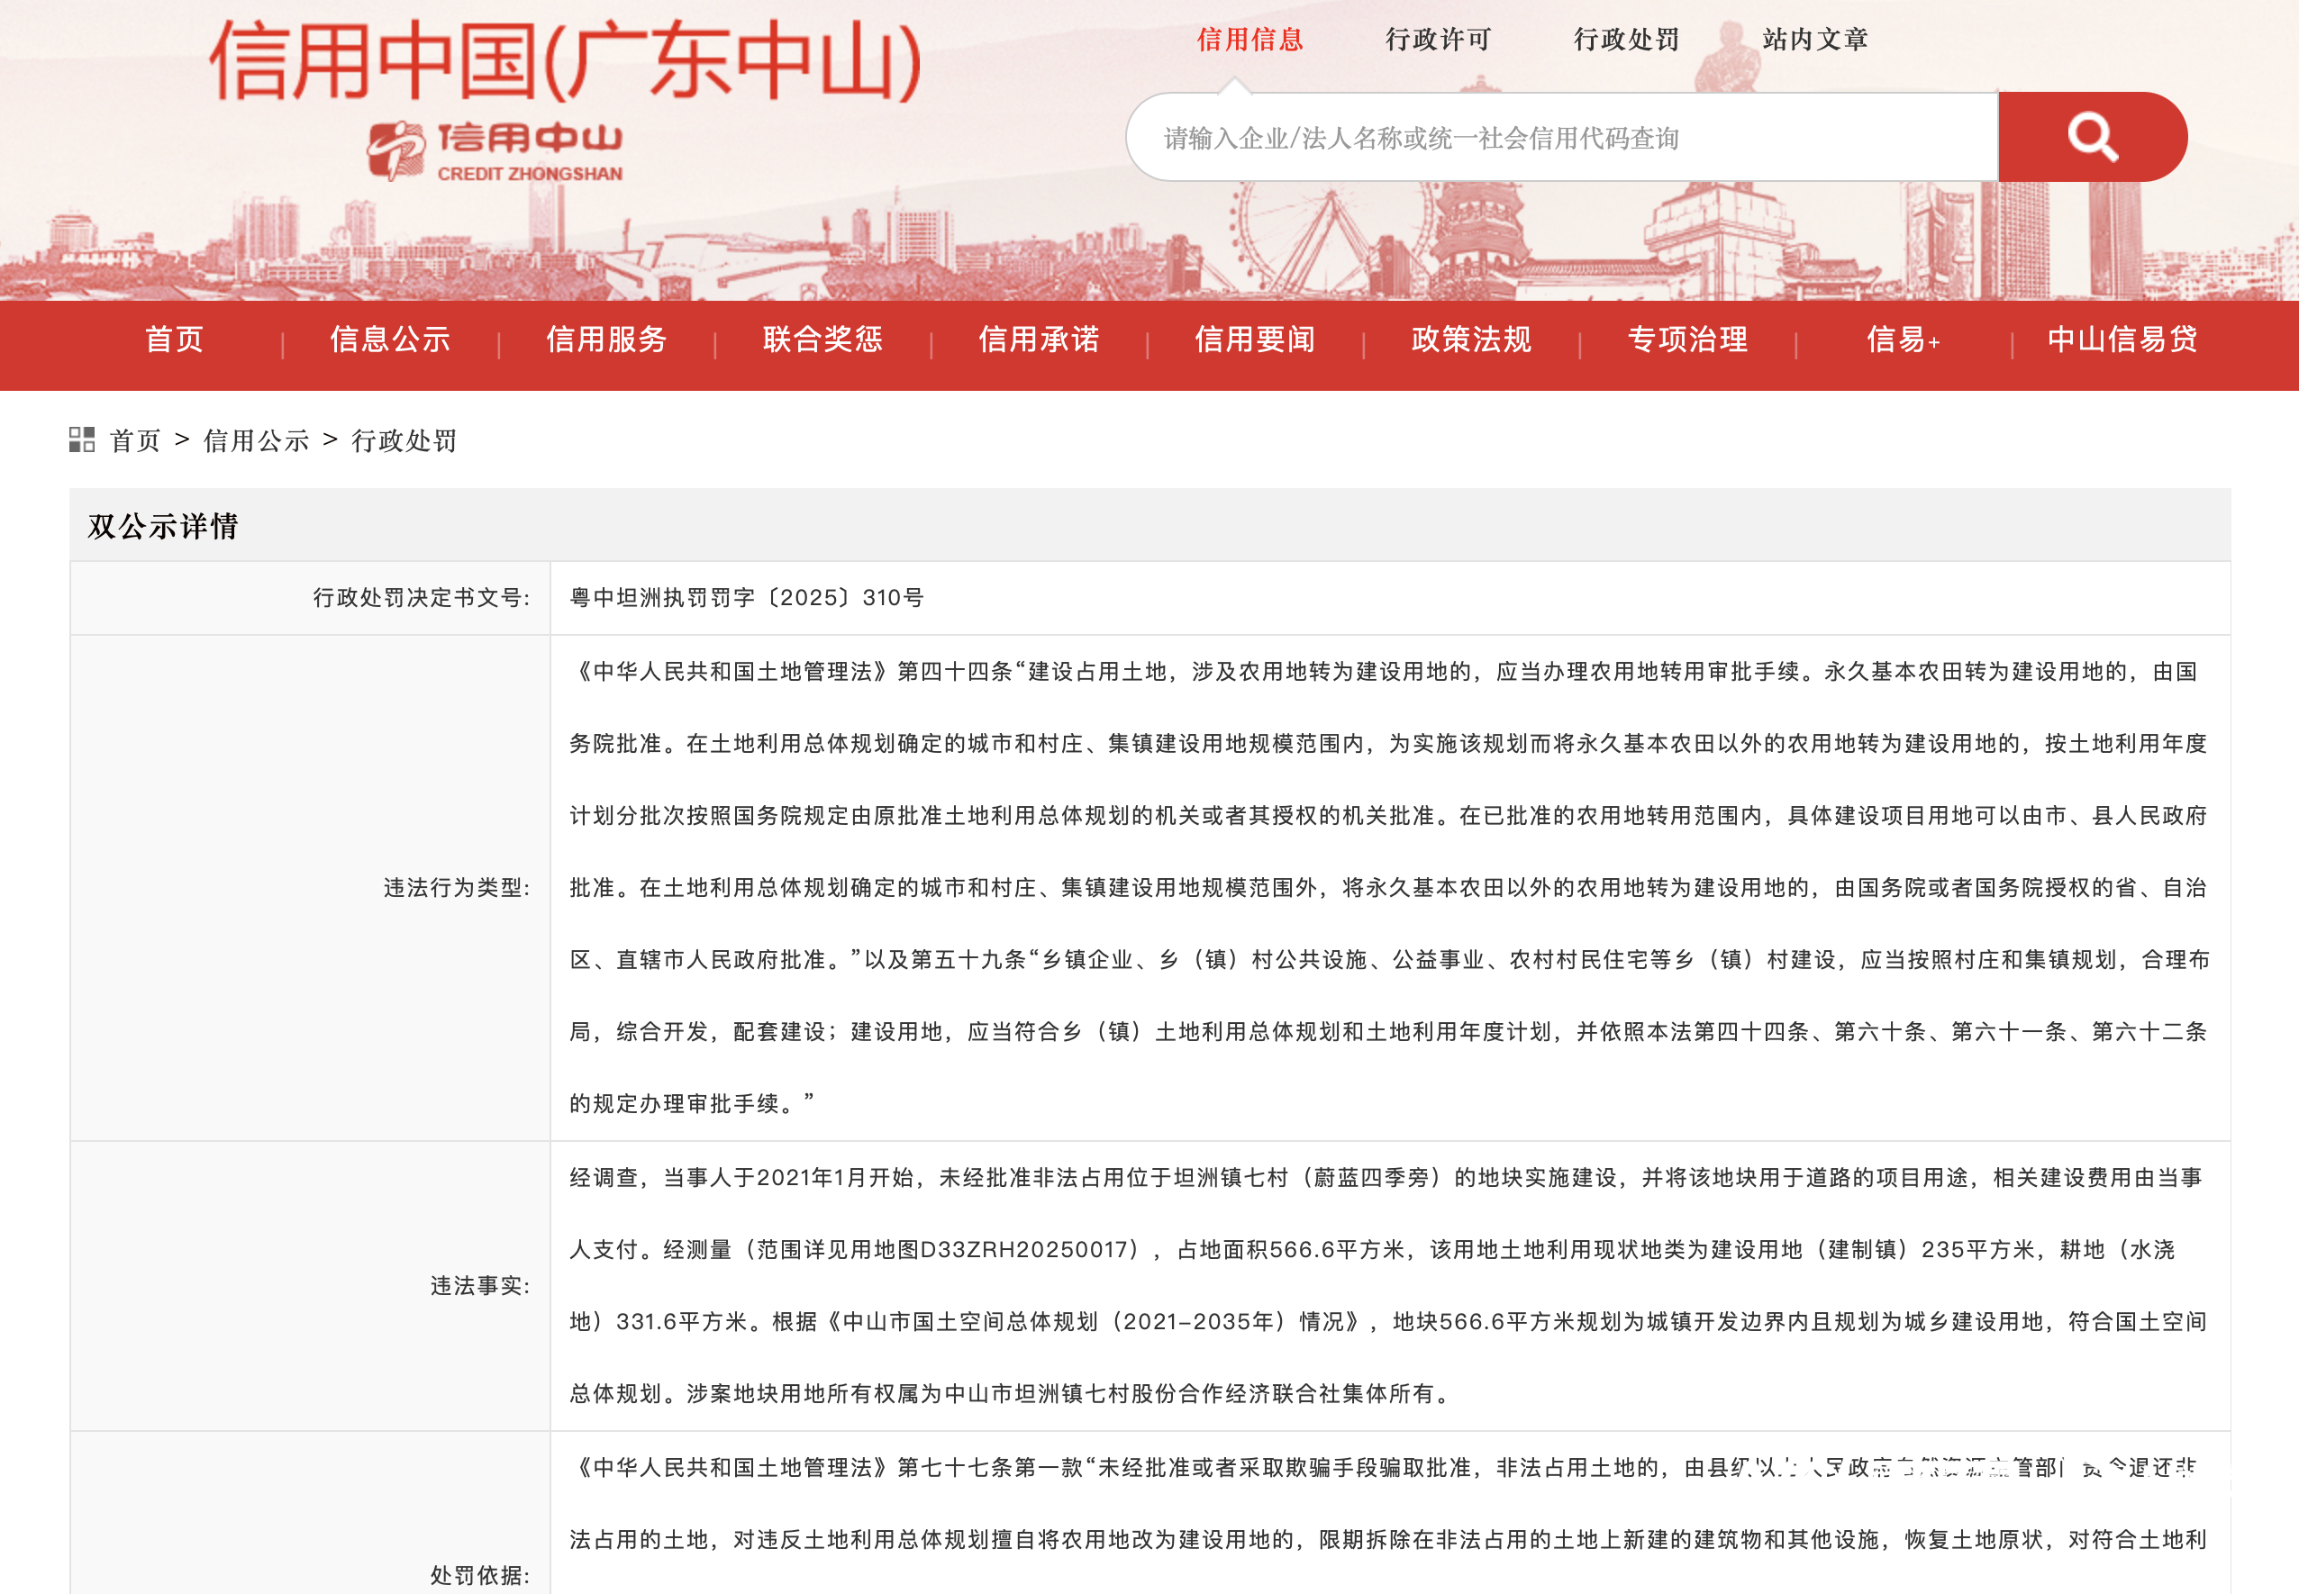Click the breadcrumb grid icon
This screenshot has height=1594, width=2299.
pyautogui.click(x=82, y=439)
